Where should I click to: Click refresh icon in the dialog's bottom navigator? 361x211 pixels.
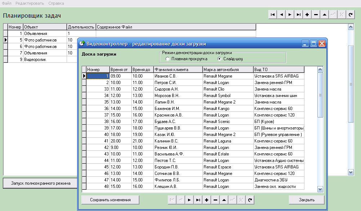250,200
